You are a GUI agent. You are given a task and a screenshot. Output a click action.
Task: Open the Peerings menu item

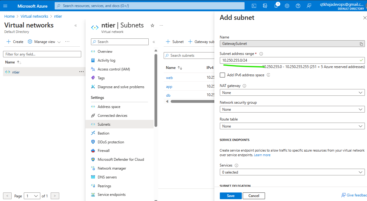[104, 186]
